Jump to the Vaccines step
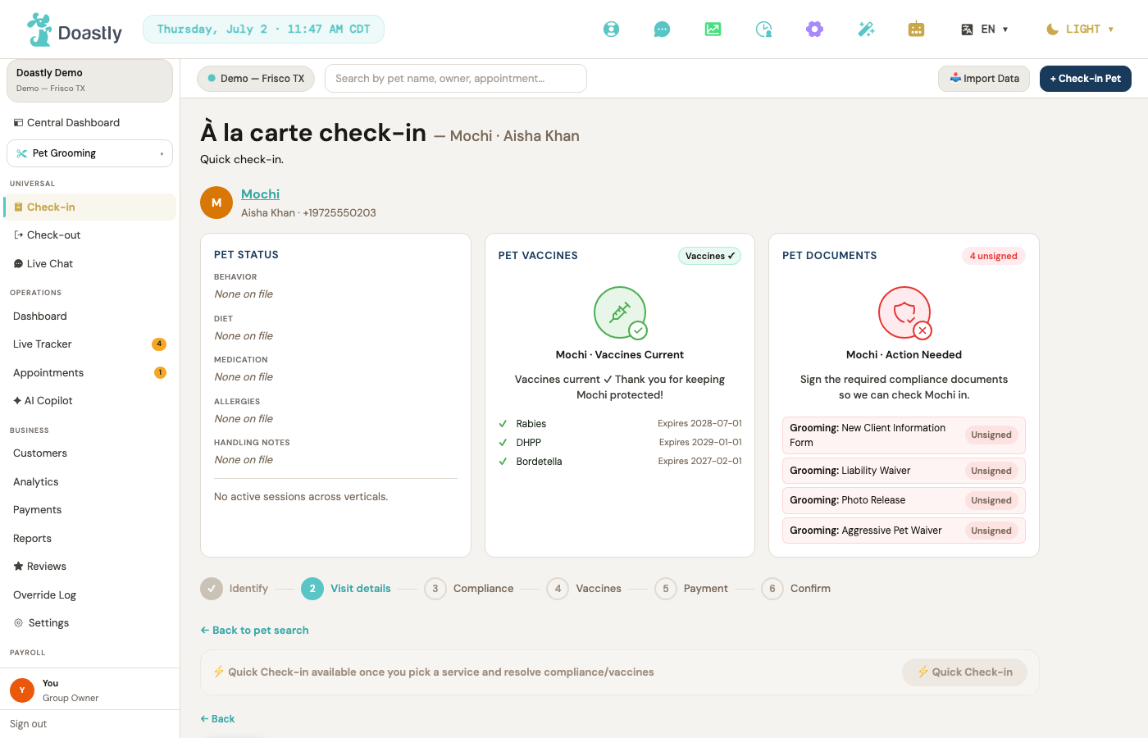The height and width of the screenshot is (738, 1148). (x=584, y=589)
